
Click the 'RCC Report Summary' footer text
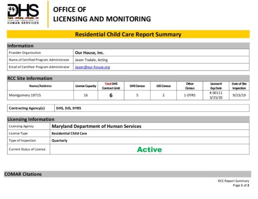[x=234, y=181]
